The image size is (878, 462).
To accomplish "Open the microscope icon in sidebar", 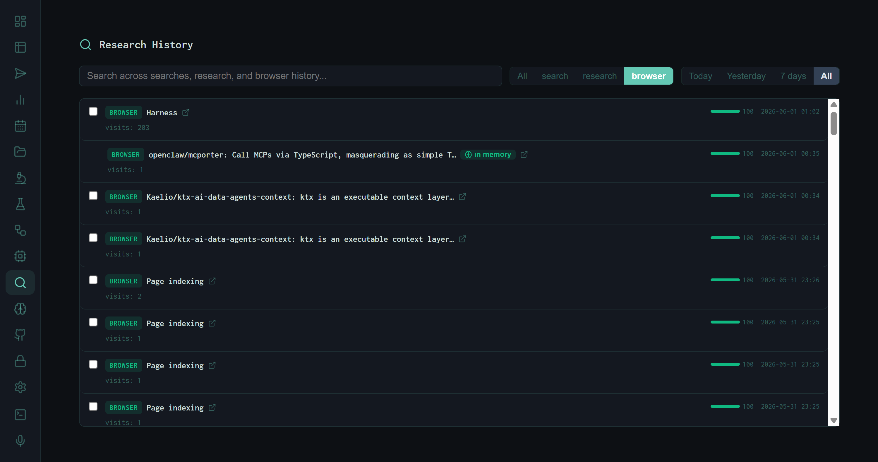I will point(20,178).
